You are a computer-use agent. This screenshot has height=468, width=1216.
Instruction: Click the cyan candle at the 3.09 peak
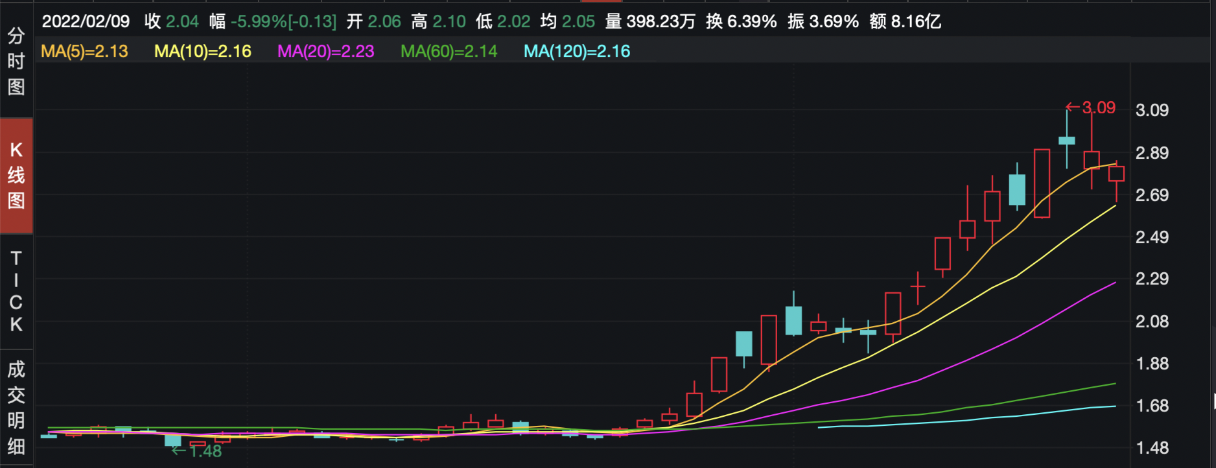pyautogui.click(x=1067, y=140)
